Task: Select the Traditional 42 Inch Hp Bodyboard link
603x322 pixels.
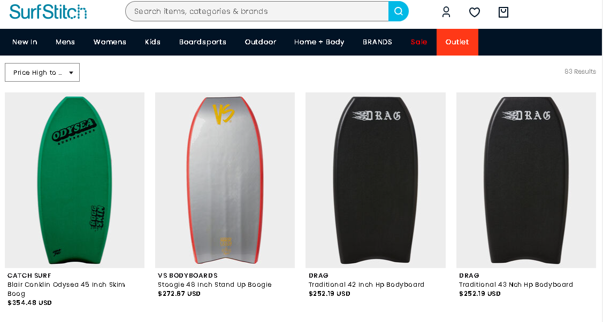Action: pyautogui.click(x=367, y=285)
